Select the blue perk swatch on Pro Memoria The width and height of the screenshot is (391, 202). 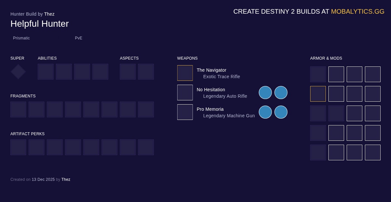tap(281, 112)
